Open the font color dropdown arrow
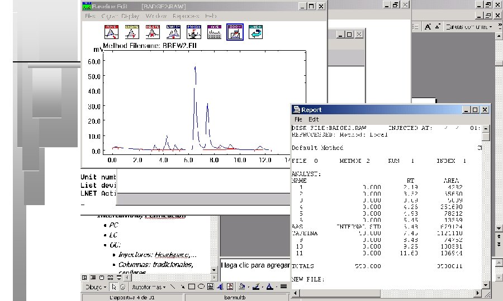 [277, 287]
